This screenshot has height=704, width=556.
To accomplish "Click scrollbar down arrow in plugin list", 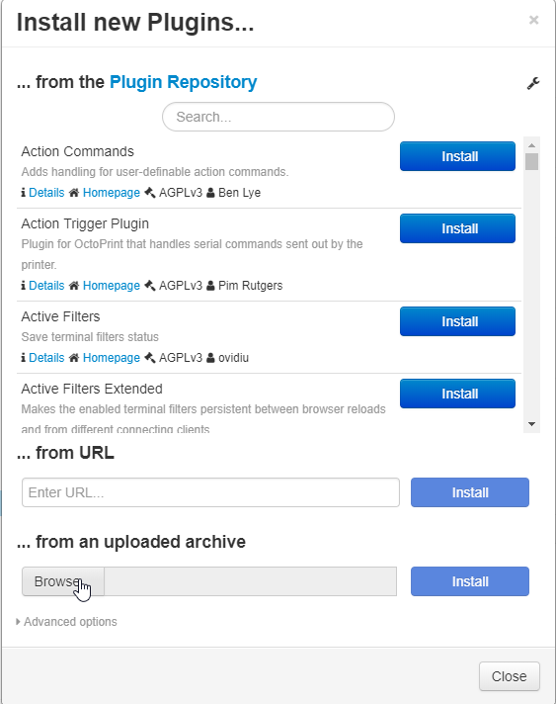I will coord(531,424).
